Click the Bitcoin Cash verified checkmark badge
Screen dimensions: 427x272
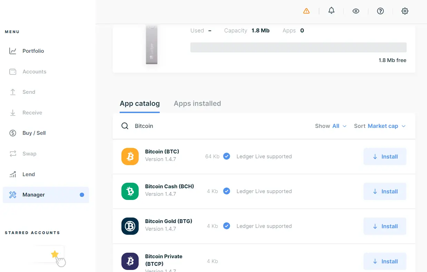(x=227, y=191)
